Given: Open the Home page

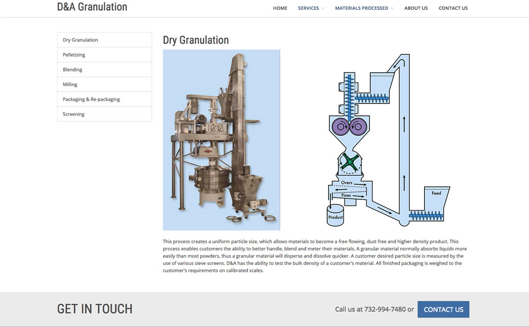Looking at the screenshot, I should 280,8.
